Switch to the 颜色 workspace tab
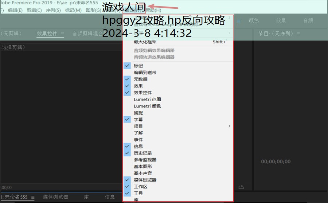Screen dimensions: 328x203 pyautogui.click(x=254, y=20)
